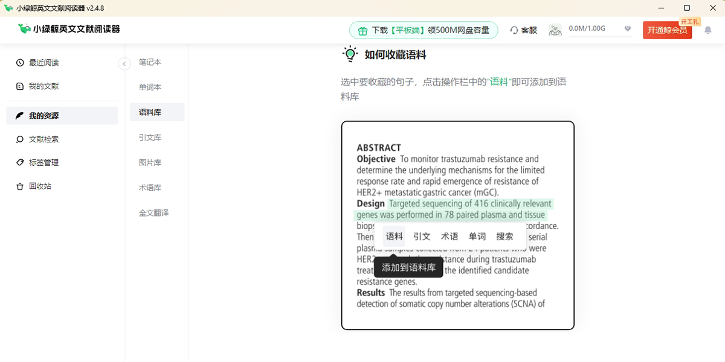Open 最近阅读 via the clock icon

(x=19, y=62)
